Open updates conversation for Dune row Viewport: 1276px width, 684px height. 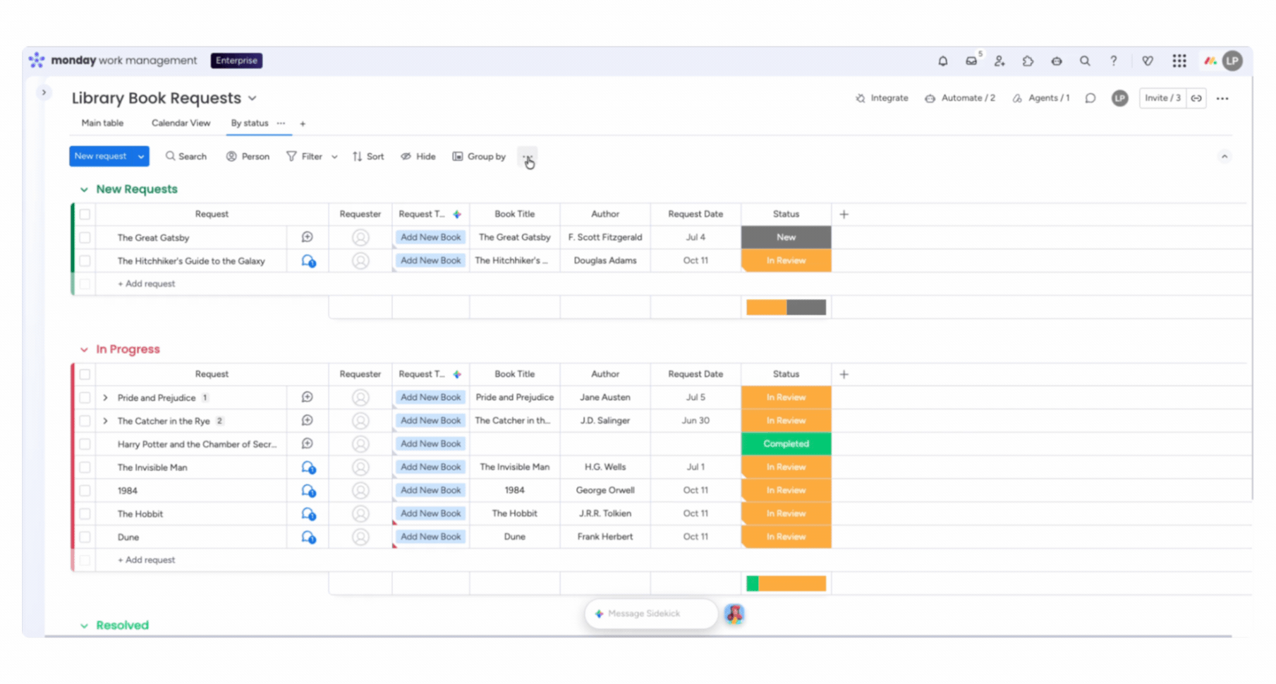click(x=308, y=537)
